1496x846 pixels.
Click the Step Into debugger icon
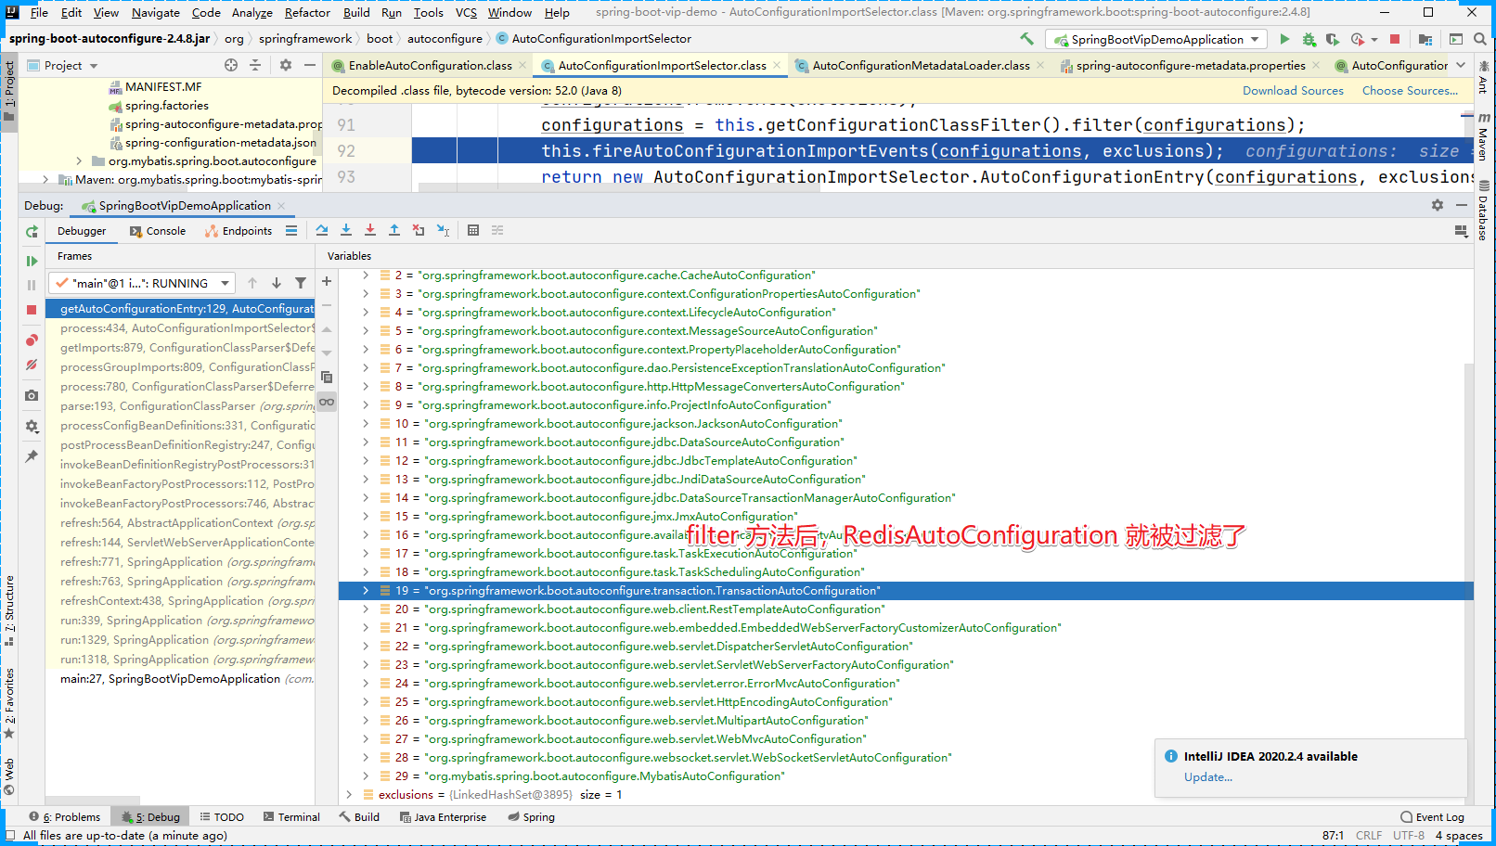(346, 230)
